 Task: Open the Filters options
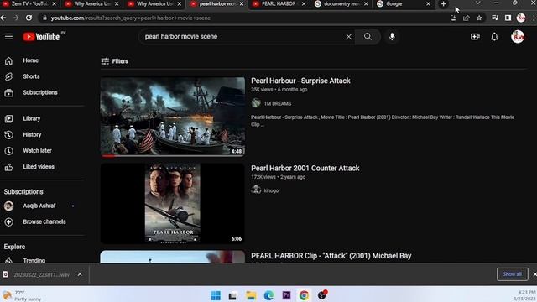tap(115, 61)
